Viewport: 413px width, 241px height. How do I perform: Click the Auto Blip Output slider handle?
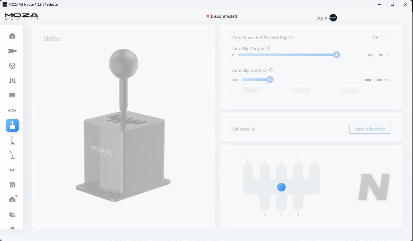pyautogui.click(x=336, y=55)
